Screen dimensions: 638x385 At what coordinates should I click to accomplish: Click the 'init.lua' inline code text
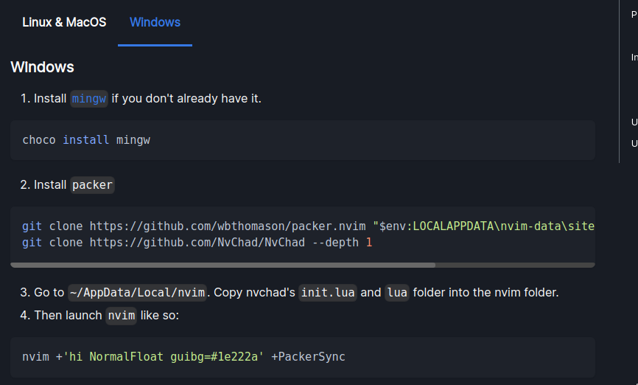point(328,293)
